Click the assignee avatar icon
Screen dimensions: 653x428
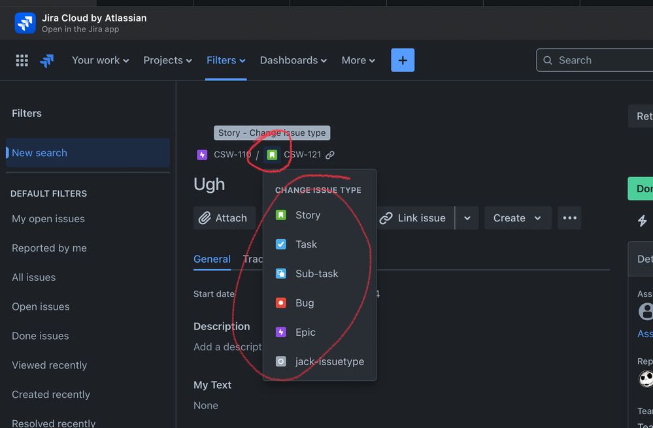(x=646, y=312)
